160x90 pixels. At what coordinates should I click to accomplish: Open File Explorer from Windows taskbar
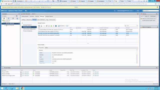[x=17, y=88]
